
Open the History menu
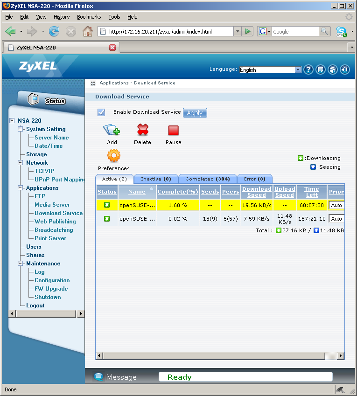62,17
